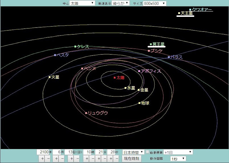Increase the hour with the plus button
The image size is (229, 163).
click(87, 159)
